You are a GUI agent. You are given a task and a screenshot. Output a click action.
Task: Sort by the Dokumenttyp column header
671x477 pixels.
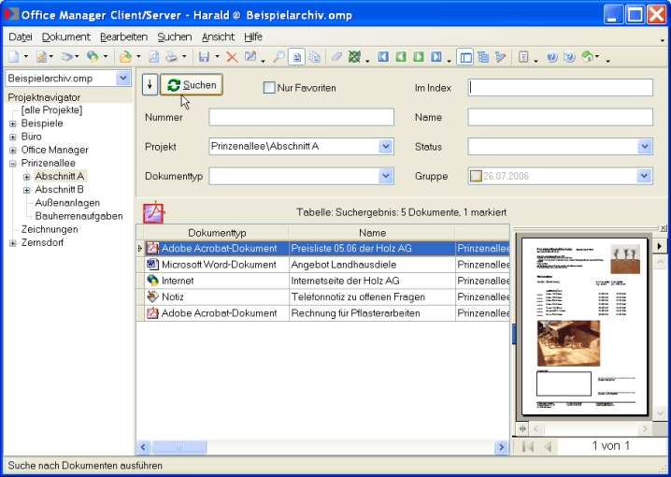pos(216,232)
